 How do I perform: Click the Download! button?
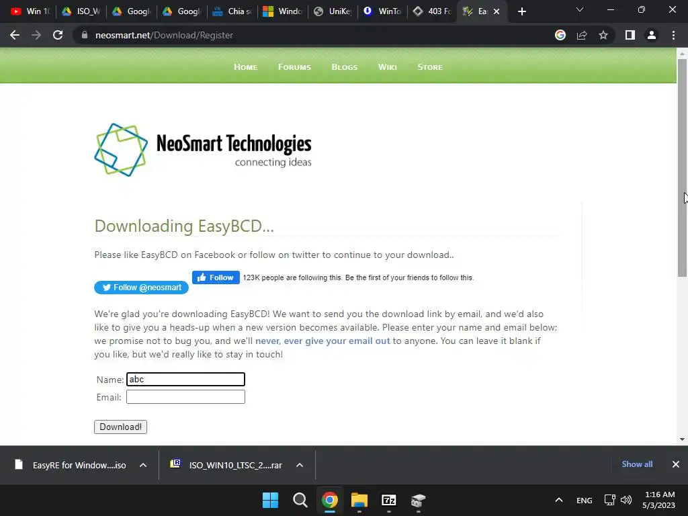(x=121, y=427)
